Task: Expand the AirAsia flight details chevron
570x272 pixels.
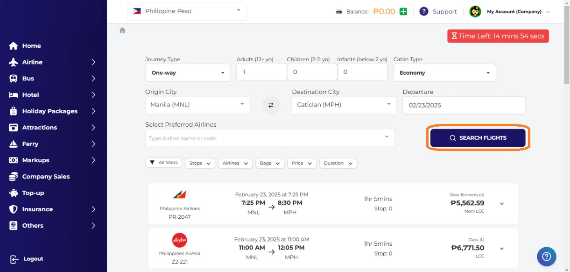Action: [x=502, y=249]
